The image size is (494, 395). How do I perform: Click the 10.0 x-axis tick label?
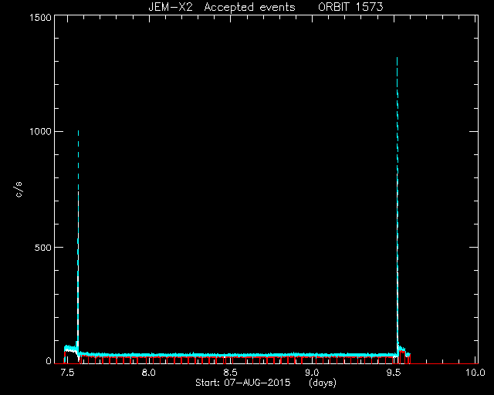[475, 373]
